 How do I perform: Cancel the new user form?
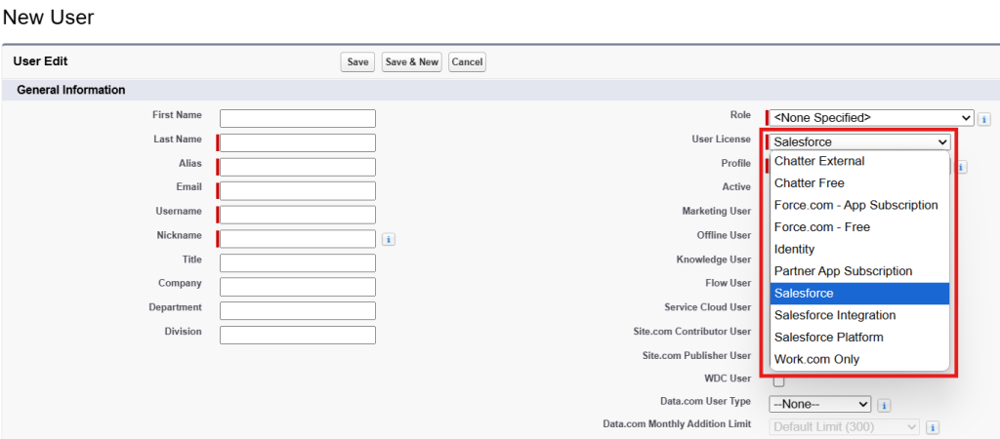pyautogui.click(x=467, y=62)
